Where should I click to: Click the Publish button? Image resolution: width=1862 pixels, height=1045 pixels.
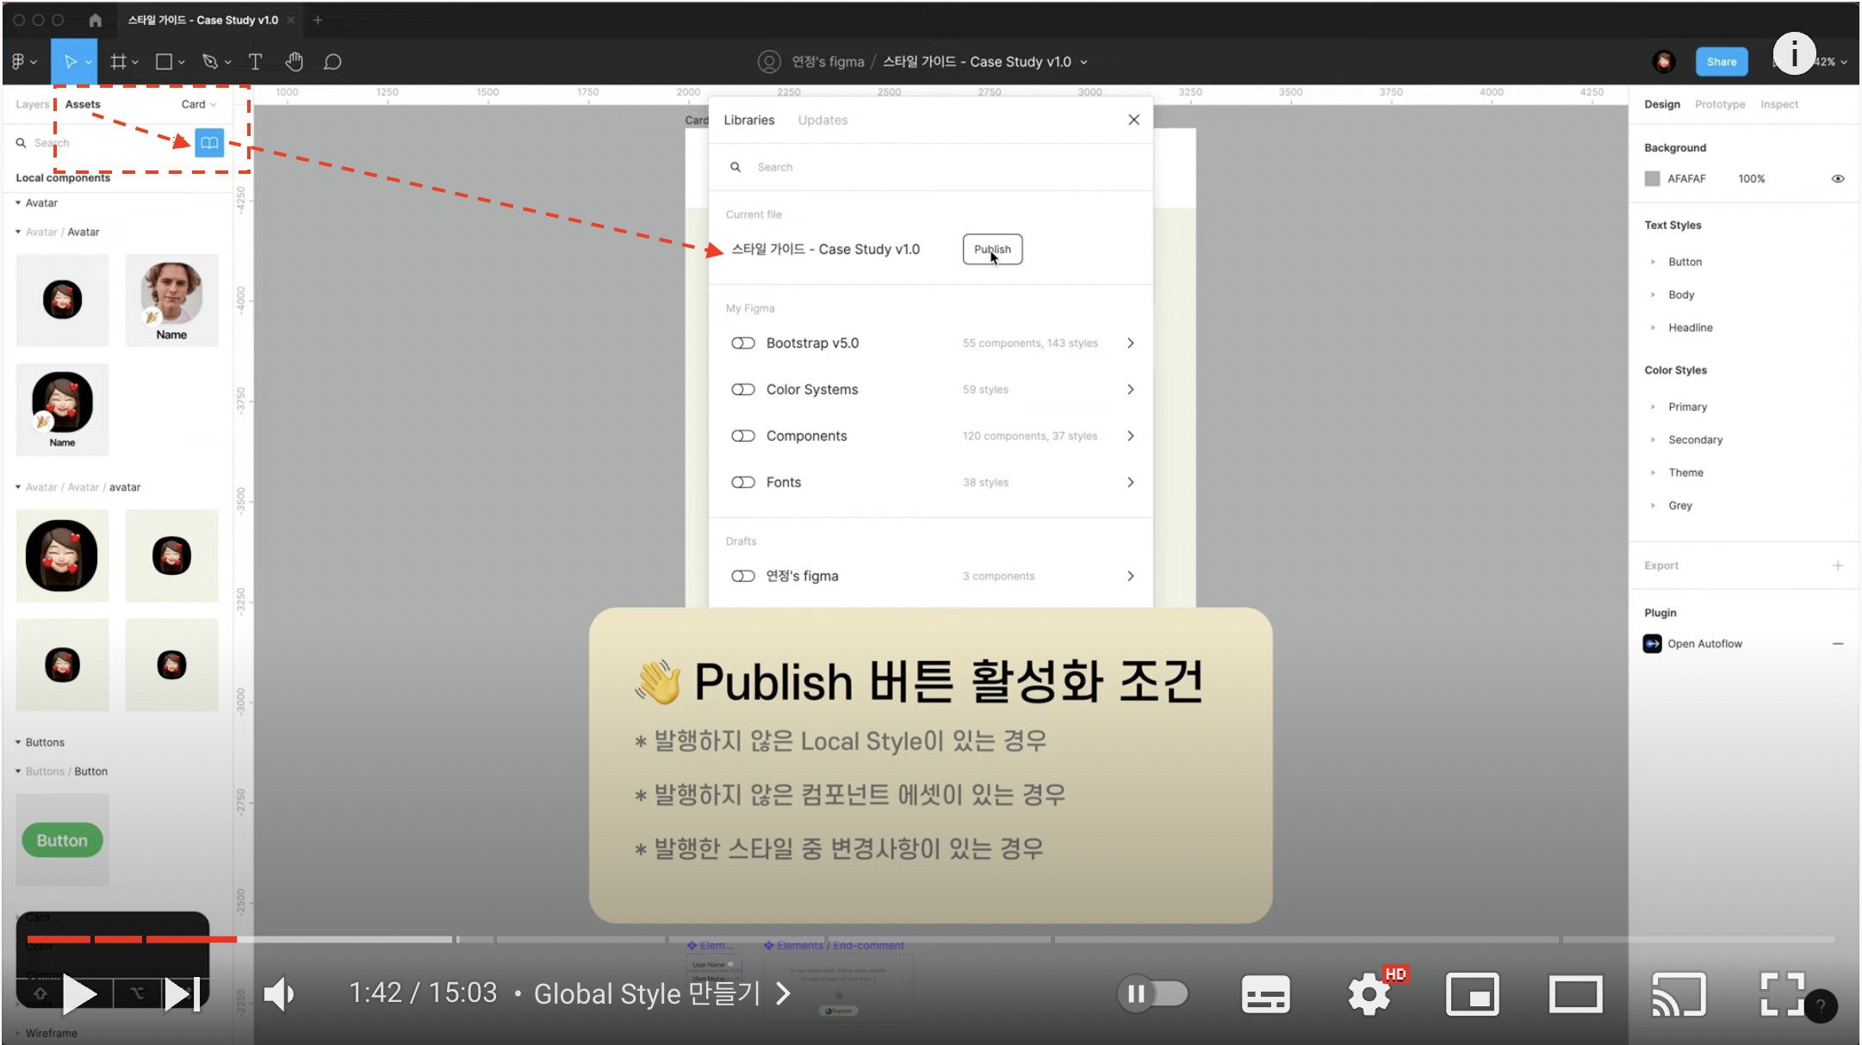(992, 250)
